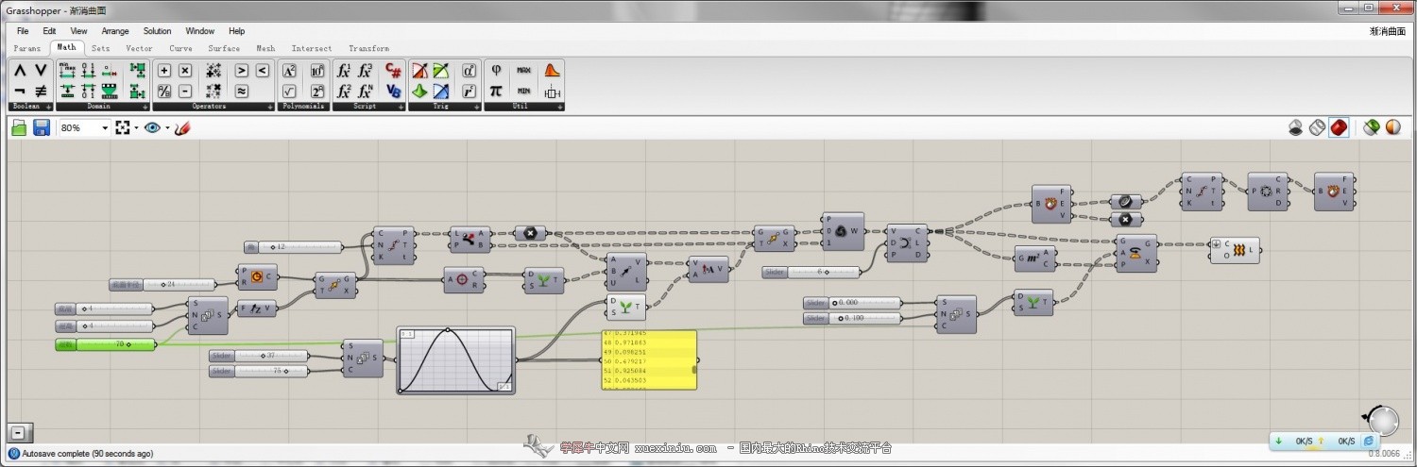Pick the Addition (+) operator icon
The width and height of the screenshot is (1417, 467).
pos(163,70)
